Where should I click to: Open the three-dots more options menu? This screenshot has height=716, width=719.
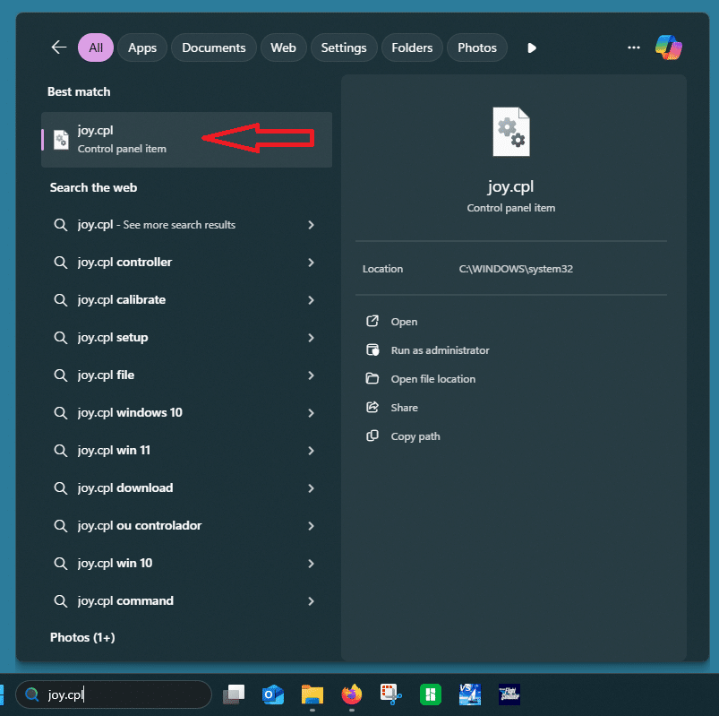[634, 47]
